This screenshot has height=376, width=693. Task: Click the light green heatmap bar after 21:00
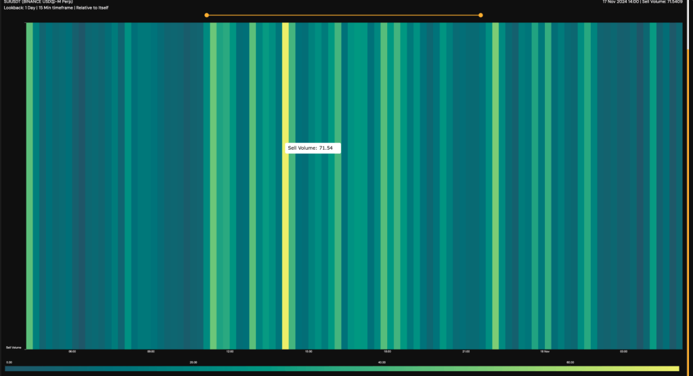click(495, 186)
